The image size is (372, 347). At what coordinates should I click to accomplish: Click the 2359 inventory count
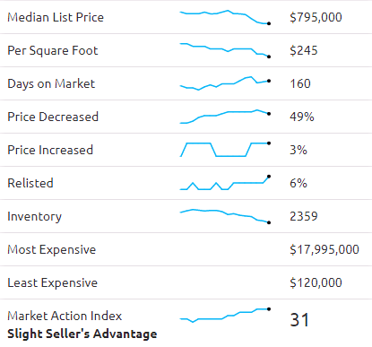point(304,216)
